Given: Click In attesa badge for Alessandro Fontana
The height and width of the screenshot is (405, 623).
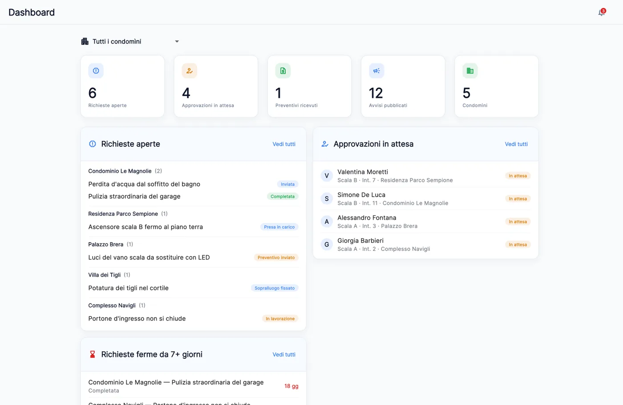Looking at the screenshot, I should pos(518,222).
